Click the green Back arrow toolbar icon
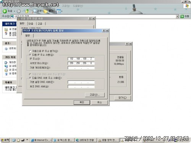 [5, 11]
